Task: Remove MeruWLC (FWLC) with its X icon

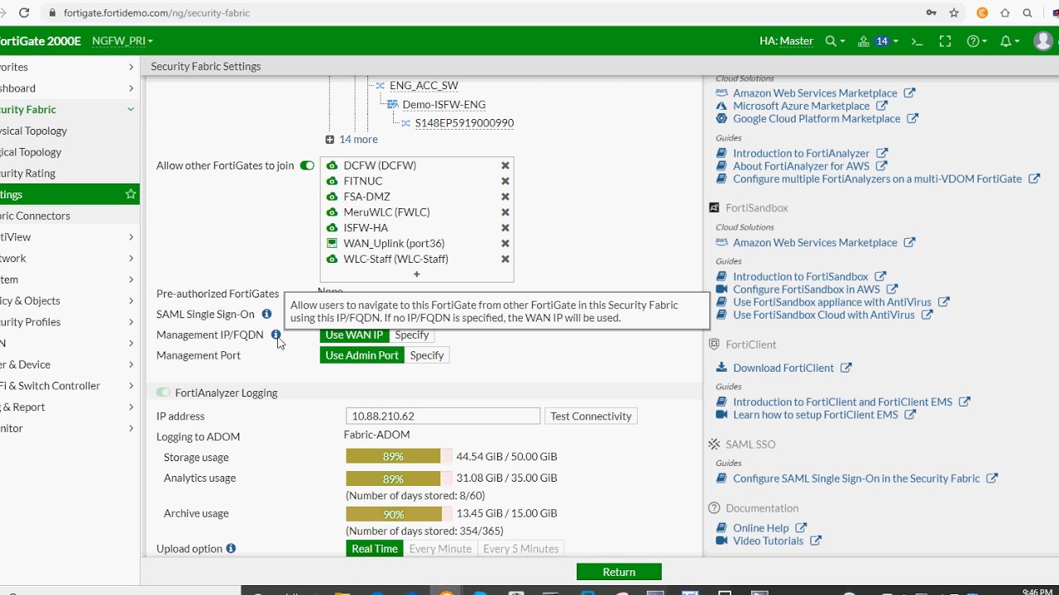Action: click(506, 212)
